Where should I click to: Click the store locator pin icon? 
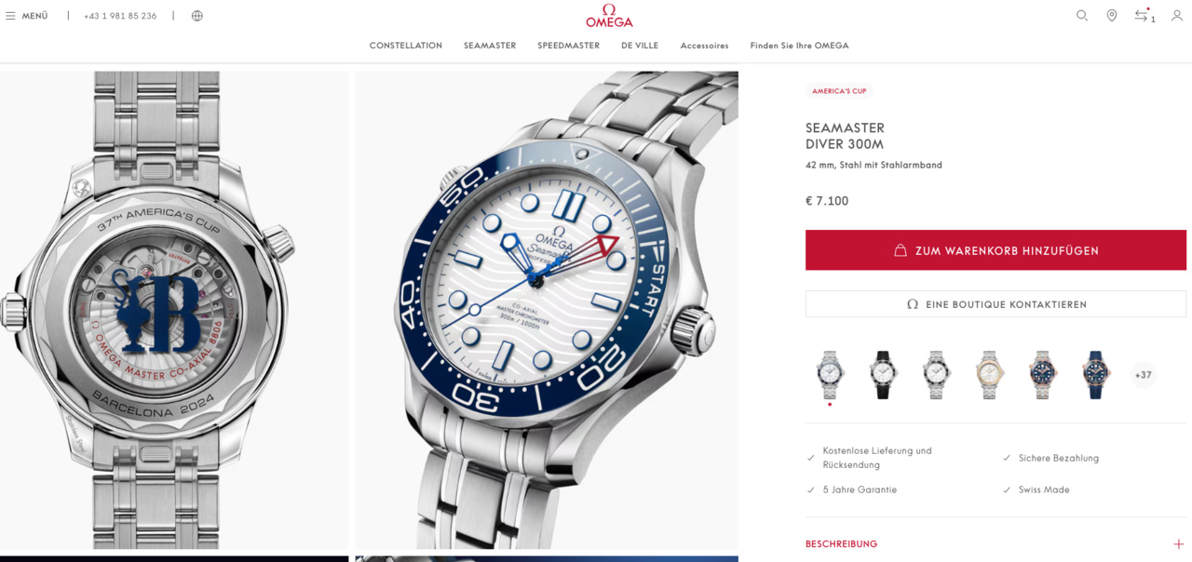click(1112, 16)
